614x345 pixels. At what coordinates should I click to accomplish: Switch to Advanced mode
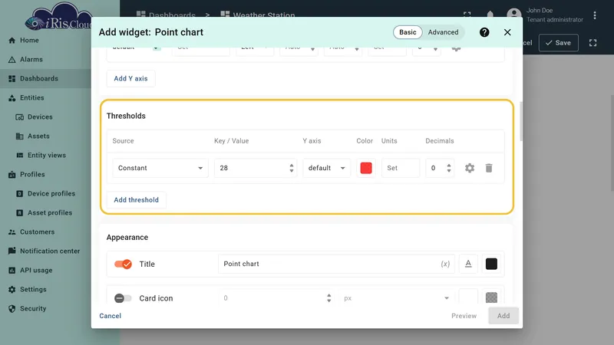(x=443, y=32)
